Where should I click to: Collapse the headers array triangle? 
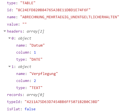click(5, 31)
